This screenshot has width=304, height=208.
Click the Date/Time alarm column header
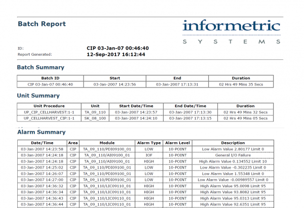coord(42,143)
